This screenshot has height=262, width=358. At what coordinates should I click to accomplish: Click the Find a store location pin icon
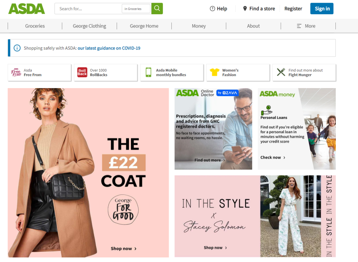(245, 9)
